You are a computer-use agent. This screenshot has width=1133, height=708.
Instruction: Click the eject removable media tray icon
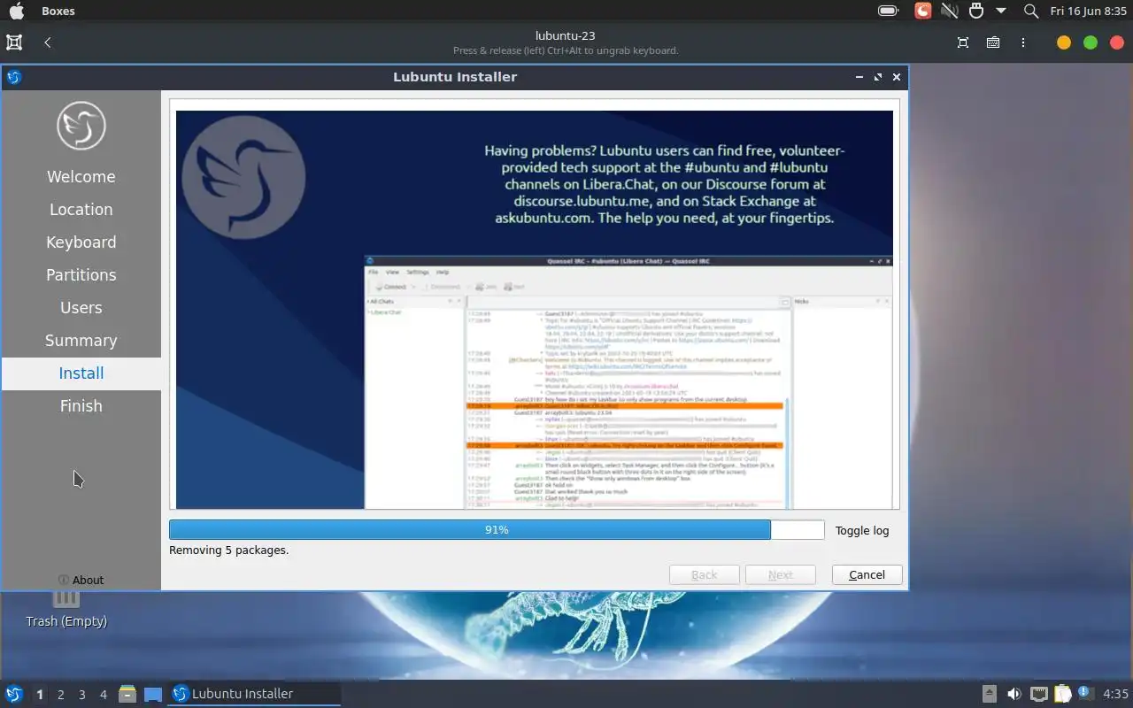990,694
